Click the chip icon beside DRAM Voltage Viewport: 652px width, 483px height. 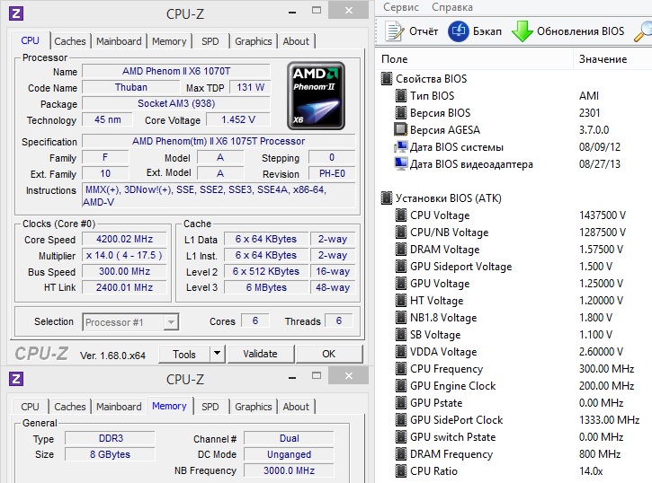click(400, 250)
